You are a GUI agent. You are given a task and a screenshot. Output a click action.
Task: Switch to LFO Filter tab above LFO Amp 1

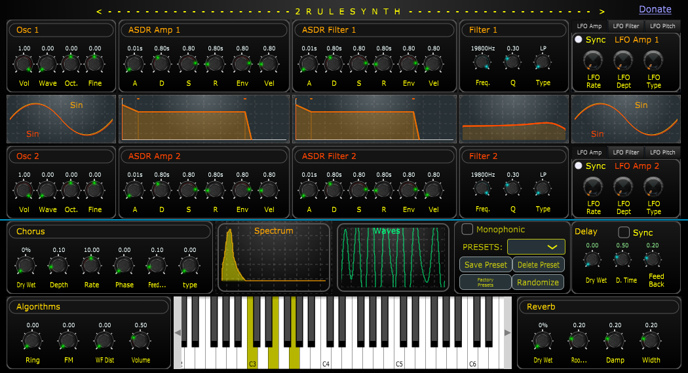626,26
